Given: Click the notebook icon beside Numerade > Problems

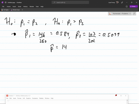Looking at the screenshot, I should (x=110, y=14).
